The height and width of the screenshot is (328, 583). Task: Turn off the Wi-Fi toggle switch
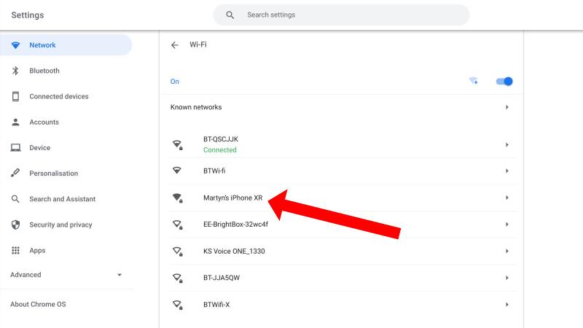click(504, 81)
